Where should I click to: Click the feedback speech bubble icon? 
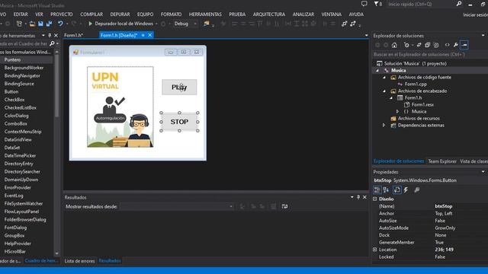(x=364, y=4)
